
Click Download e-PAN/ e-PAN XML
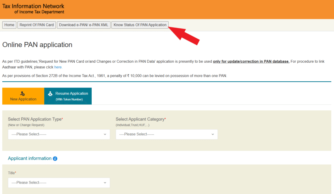click(x=83, y=25)
